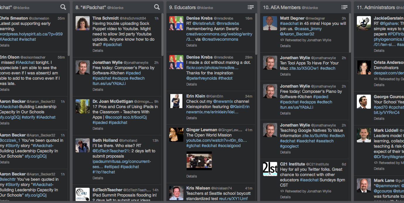Click the @casas_jimmy mention in Matt Degner's tweet
The image size is (404, 203).
308,29
